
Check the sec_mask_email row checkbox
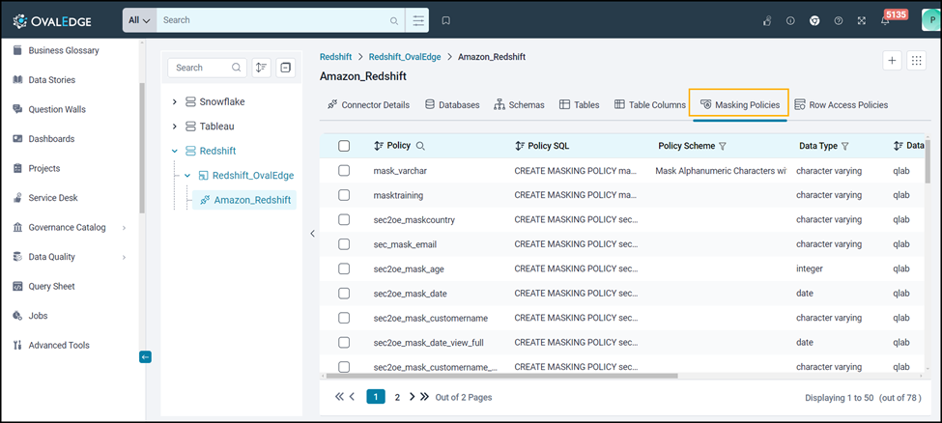click(x=344, y=244)
